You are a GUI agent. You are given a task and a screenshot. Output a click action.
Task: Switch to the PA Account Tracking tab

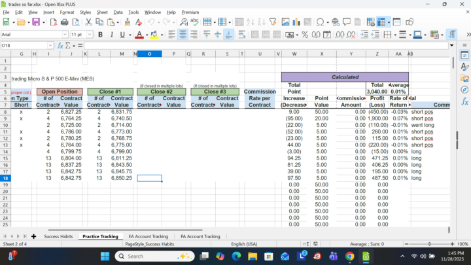point(200,236)
